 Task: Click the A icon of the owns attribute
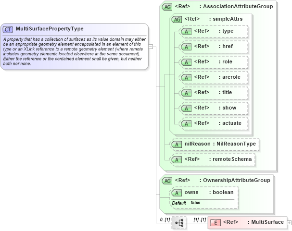click(x=177, y=193)
